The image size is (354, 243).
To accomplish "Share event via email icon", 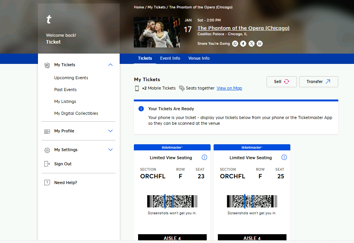I will point(260,44).
